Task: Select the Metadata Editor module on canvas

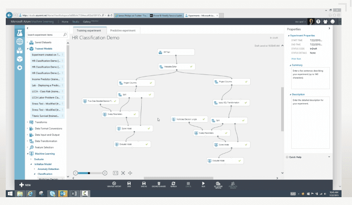Action: click(177, 67)
